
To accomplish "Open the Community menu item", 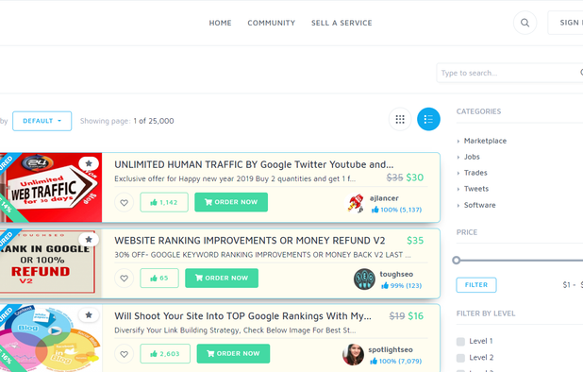I will pos(272,23).
